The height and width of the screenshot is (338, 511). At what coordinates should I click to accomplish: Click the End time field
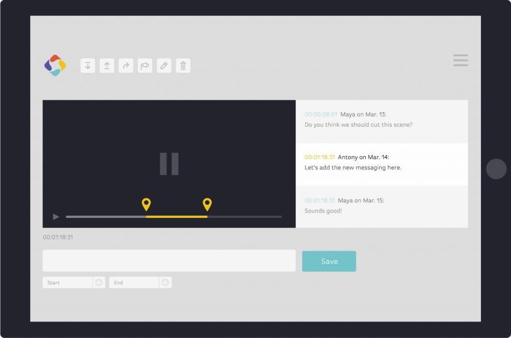tap(134, 282)
